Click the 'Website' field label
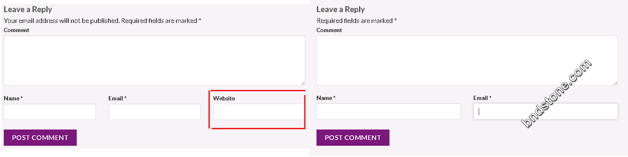 [224, 98]
